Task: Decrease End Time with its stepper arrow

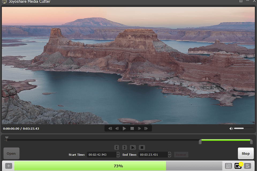Action: click(169, 156)
